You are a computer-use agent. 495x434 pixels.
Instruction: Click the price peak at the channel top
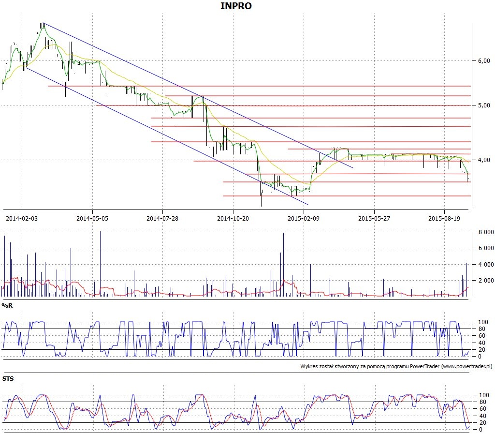[x=43, y=25]
